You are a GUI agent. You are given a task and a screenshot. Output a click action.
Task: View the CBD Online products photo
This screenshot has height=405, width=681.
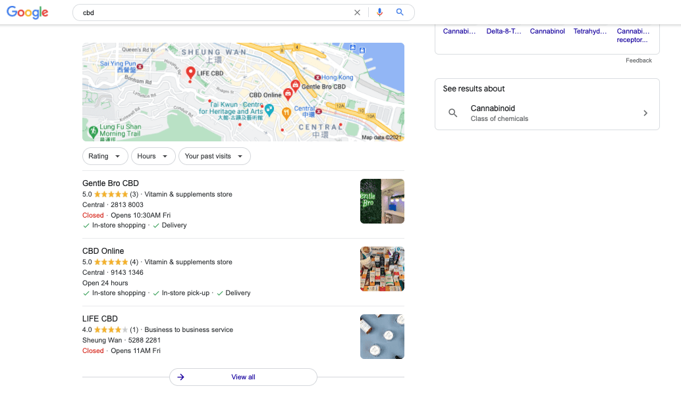coord(382,269)
